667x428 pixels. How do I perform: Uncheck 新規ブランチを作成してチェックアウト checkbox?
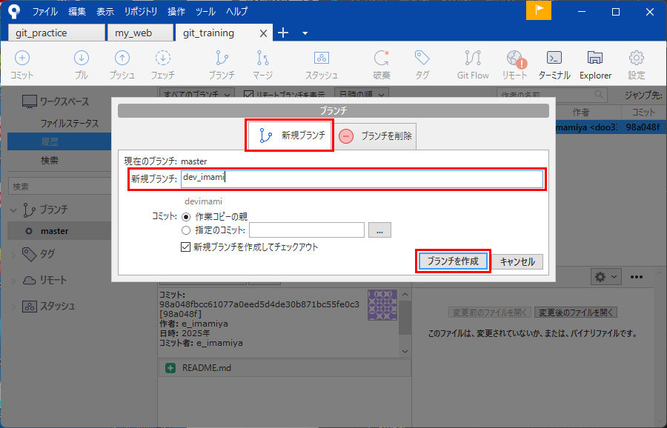coord(186,247)
